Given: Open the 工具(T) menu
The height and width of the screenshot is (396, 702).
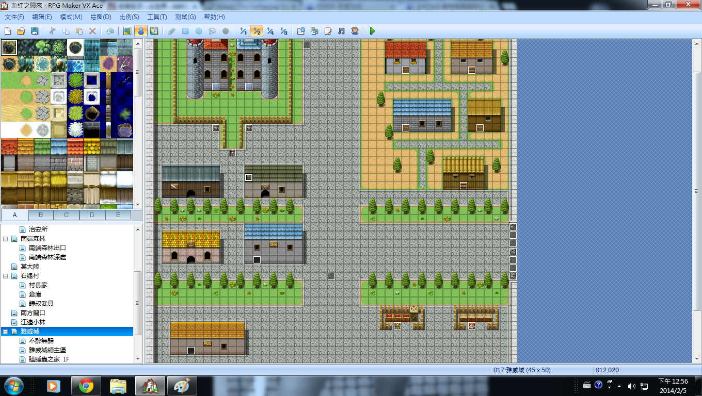Looking at the screenshot, I should 157,17.
